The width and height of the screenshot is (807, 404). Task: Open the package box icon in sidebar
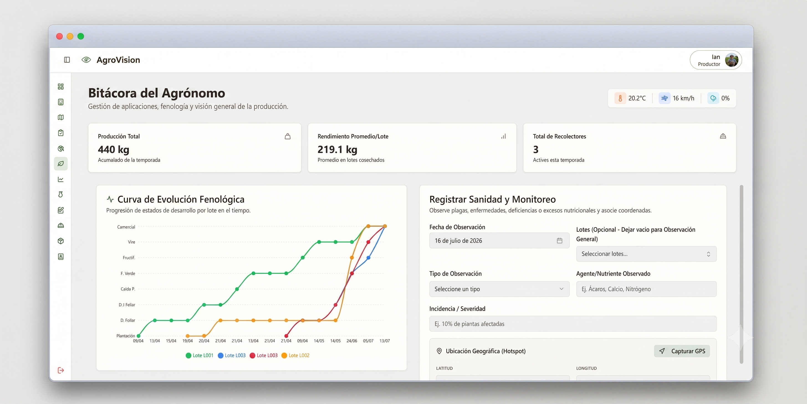click(x=61, y=241)
